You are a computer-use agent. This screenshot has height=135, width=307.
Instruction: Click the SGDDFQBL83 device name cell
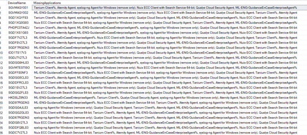coord(18,127)
